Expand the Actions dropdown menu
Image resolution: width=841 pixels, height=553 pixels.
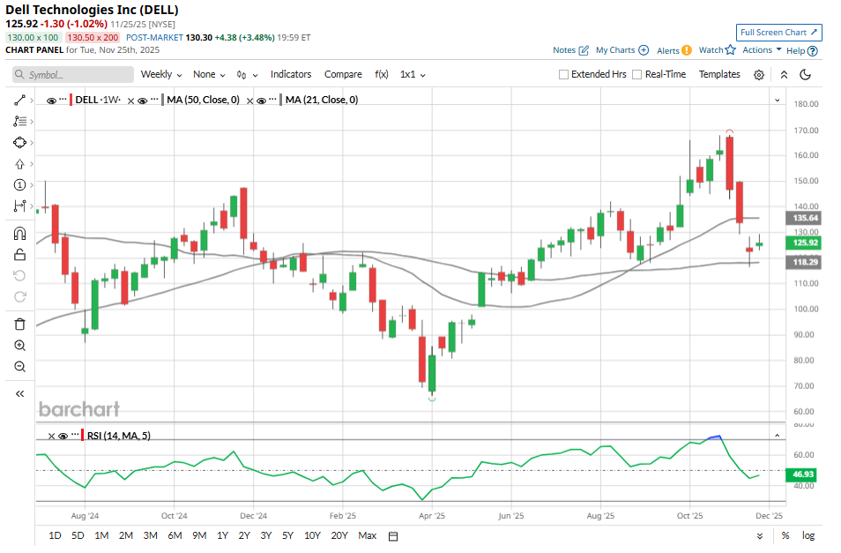(x=762, y=50)
